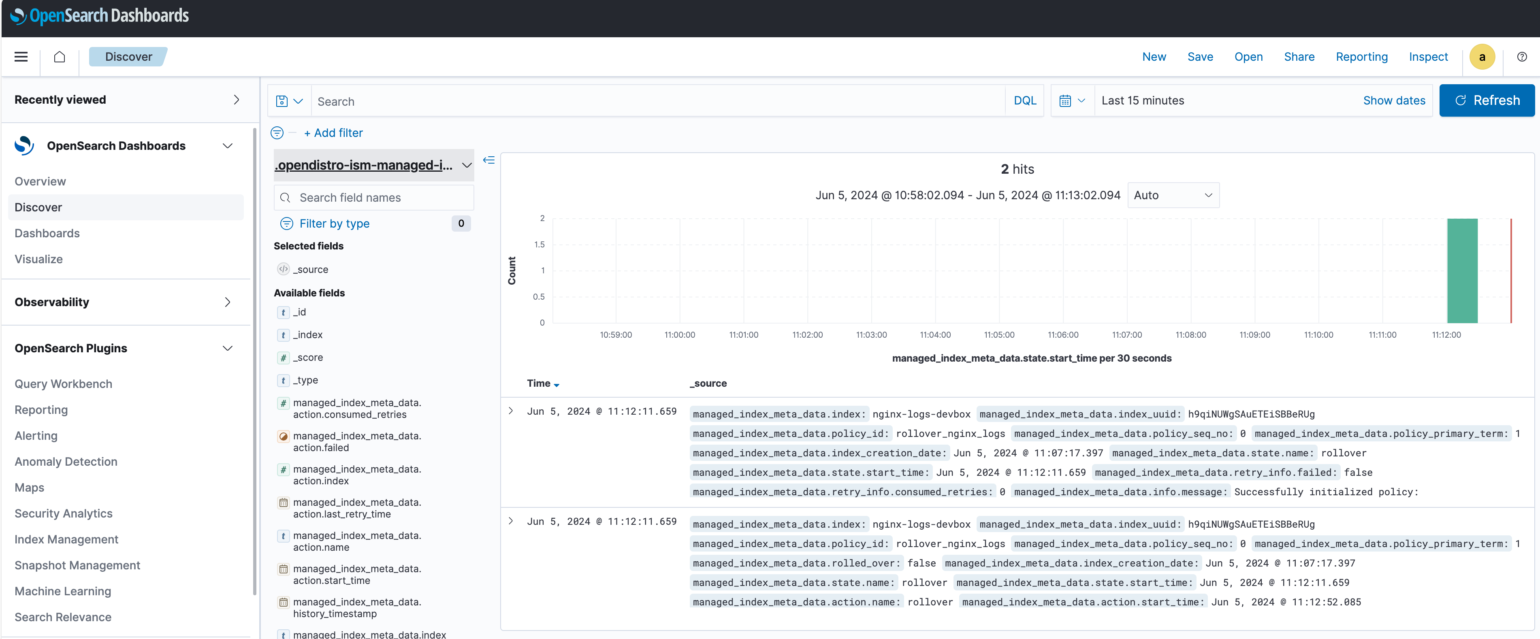Click Reporting in the top bar
1540x639 pixels.
click(x=1361, y=57)
